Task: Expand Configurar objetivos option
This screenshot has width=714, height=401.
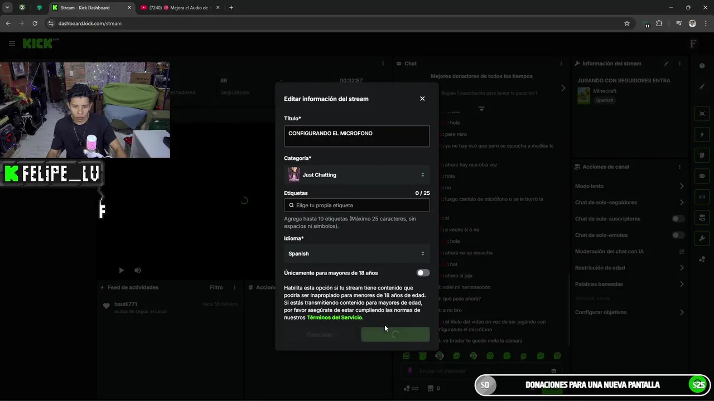Action: click(x=629, y=312)
